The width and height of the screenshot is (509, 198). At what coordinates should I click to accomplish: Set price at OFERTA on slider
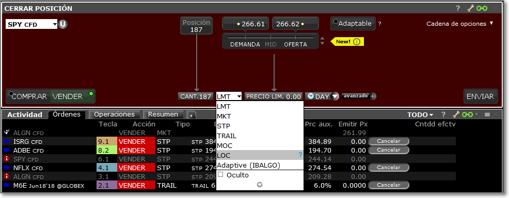pyautogui.click(x=295, y=44)
